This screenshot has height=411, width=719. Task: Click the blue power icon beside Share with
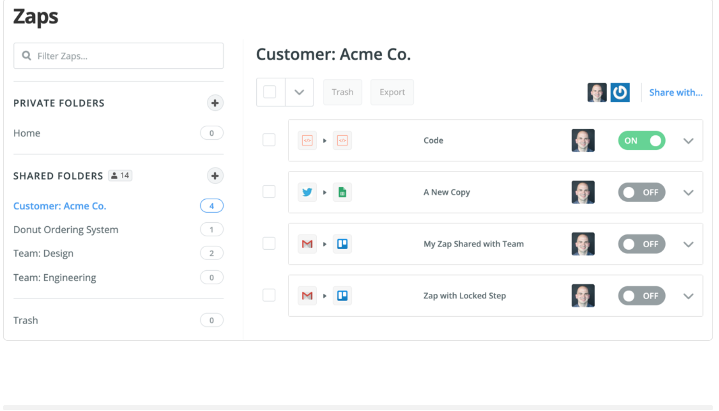click(x=620, y=93)
